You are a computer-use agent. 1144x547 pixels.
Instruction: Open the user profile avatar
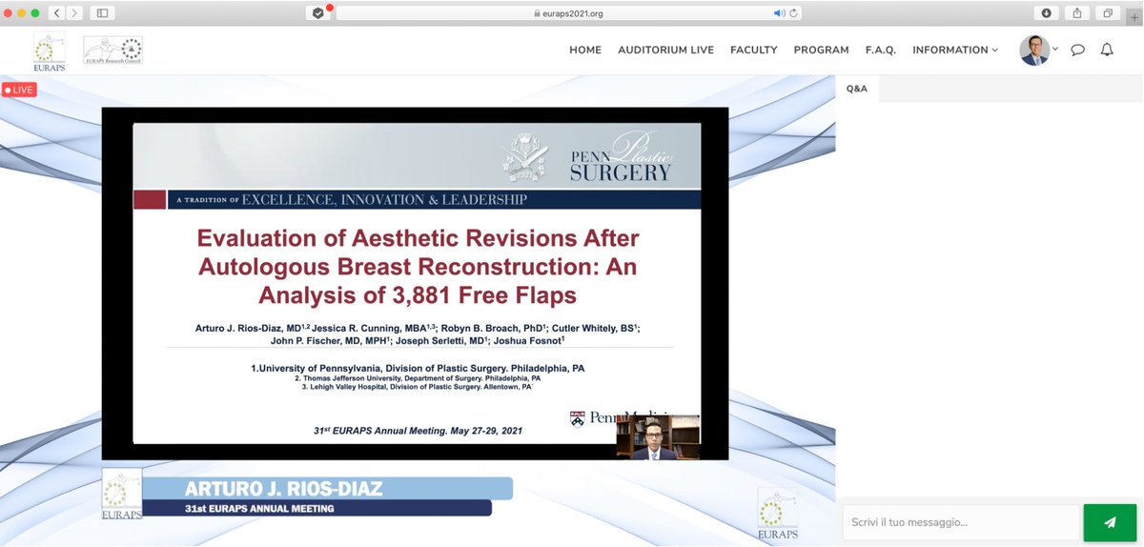(x=1034, y=51)
